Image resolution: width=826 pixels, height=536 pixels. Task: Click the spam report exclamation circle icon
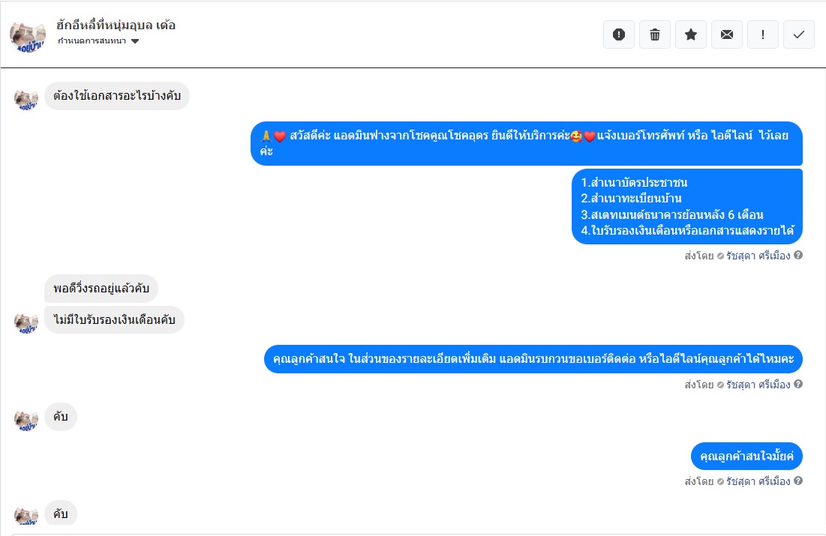(619, 34)
